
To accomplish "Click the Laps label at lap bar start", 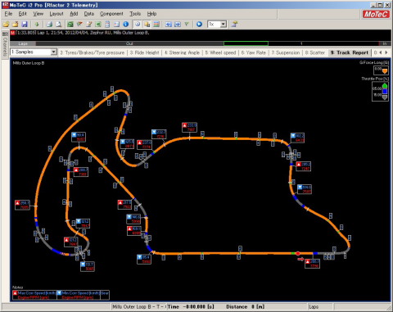I will (x=23, y=43).
